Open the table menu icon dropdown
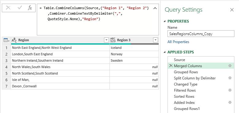 (x=6, y=40)
